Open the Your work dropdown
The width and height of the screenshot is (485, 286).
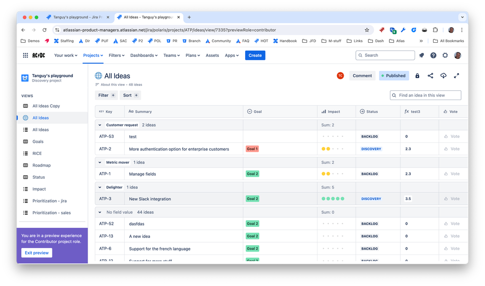tap(66, 55)
